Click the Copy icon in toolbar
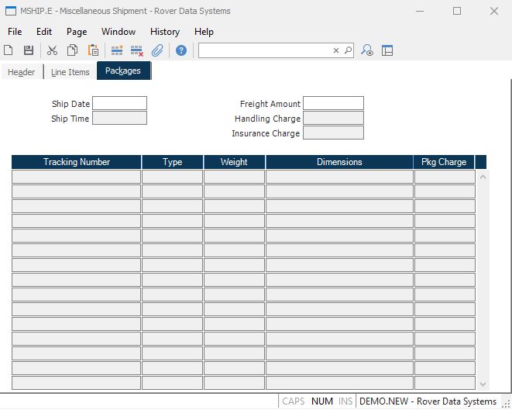 coord(72,50)
